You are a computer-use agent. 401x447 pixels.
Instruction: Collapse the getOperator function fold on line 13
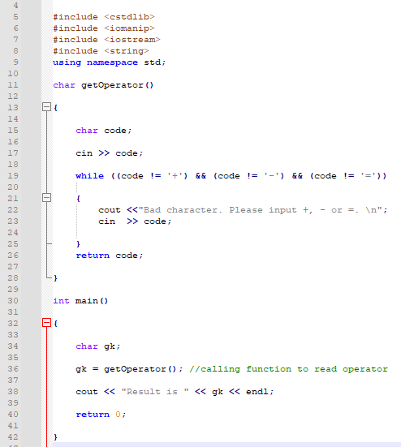click(x=46, y=107)
